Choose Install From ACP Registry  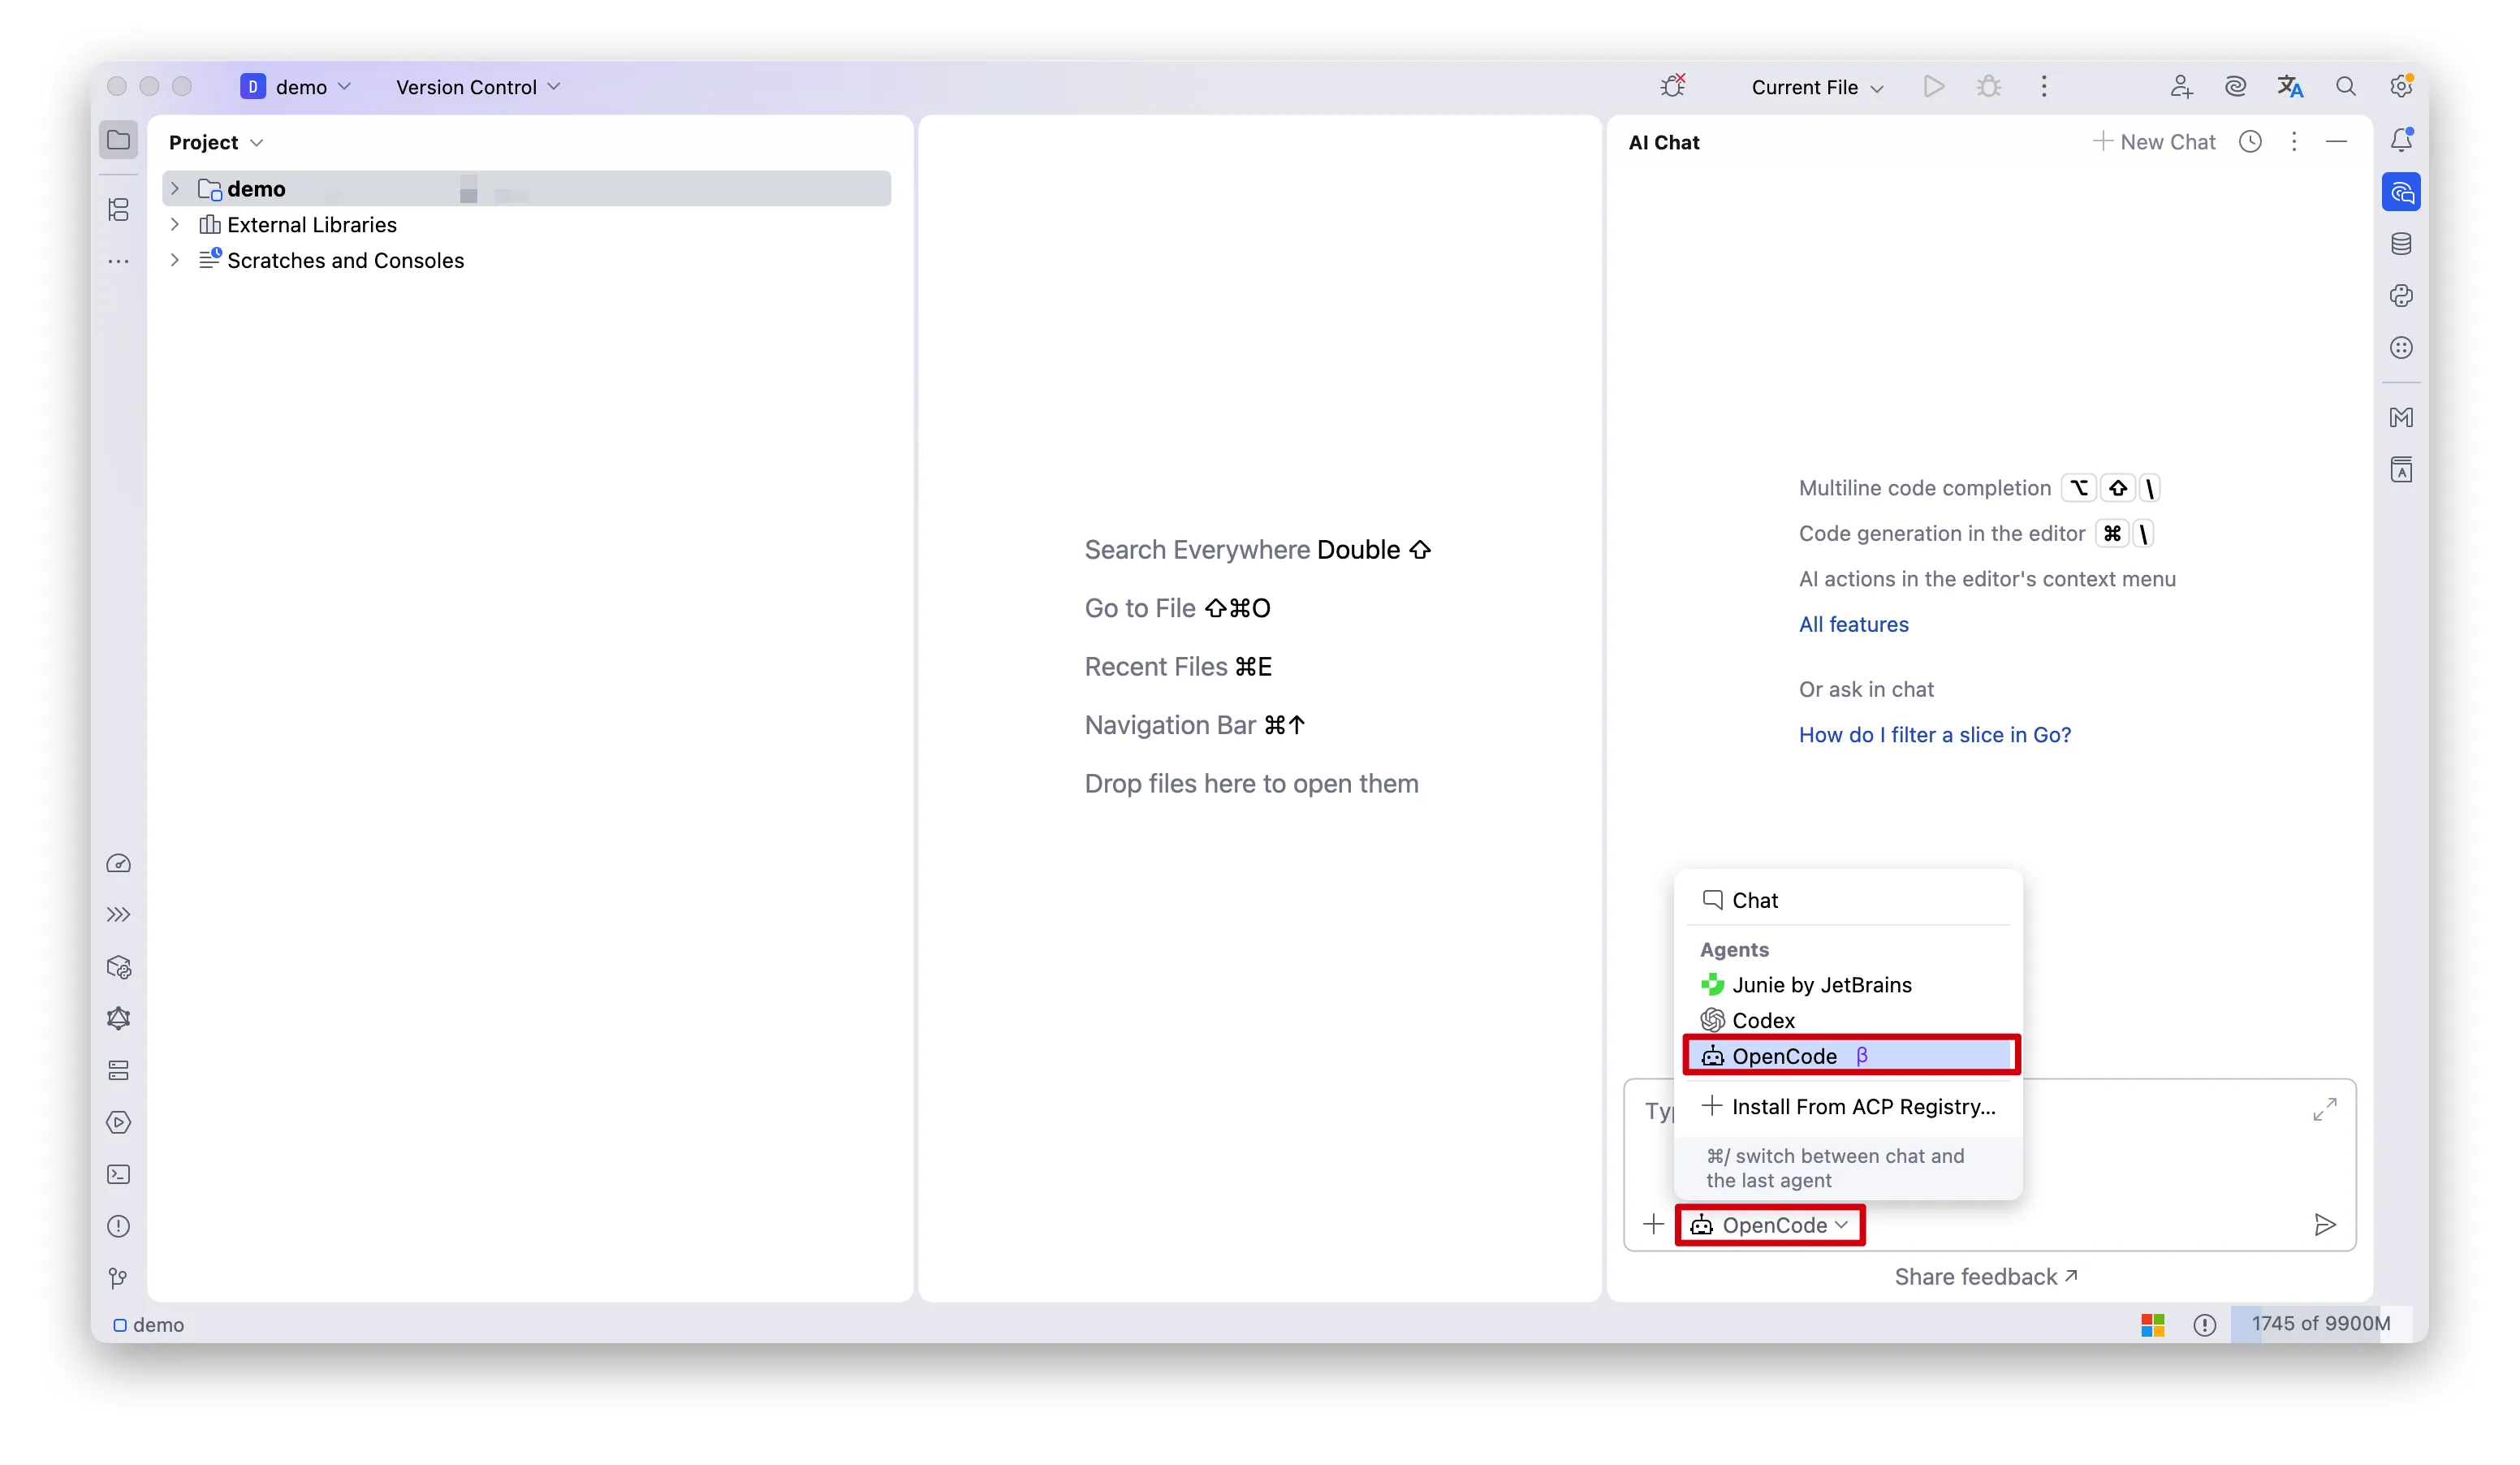[1848, 1106]
